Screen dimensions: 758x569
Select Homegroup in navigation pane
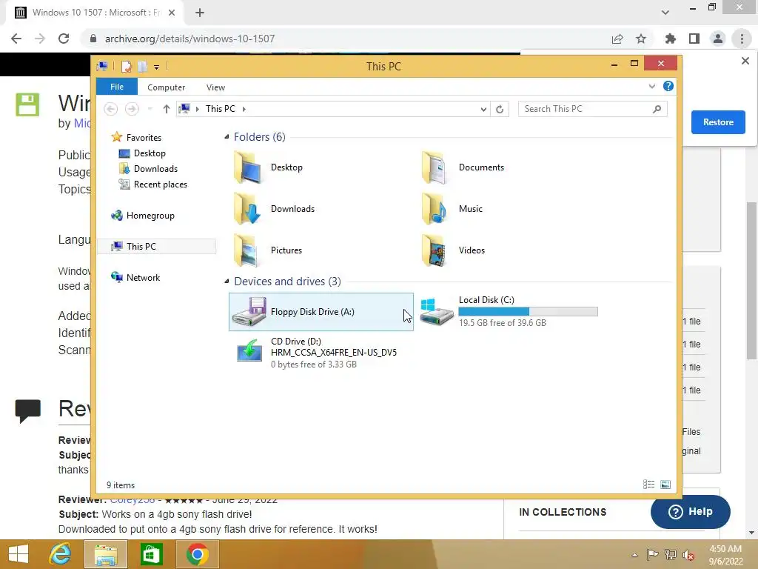150,216
